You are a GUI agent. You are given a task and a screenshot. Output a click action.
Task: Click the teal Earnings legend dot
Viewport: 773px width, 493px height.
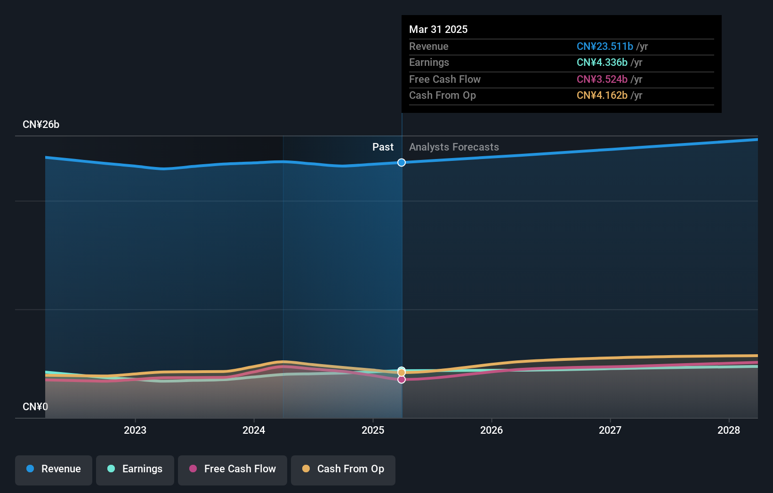pos(111,469)
